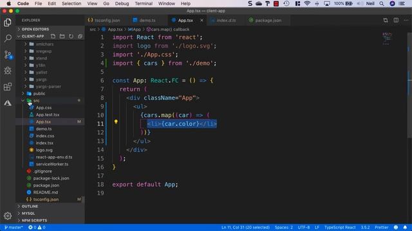This screenshot has width=412, height=231.
Task: Collapse all folders in Explorer
Action: 80,36
